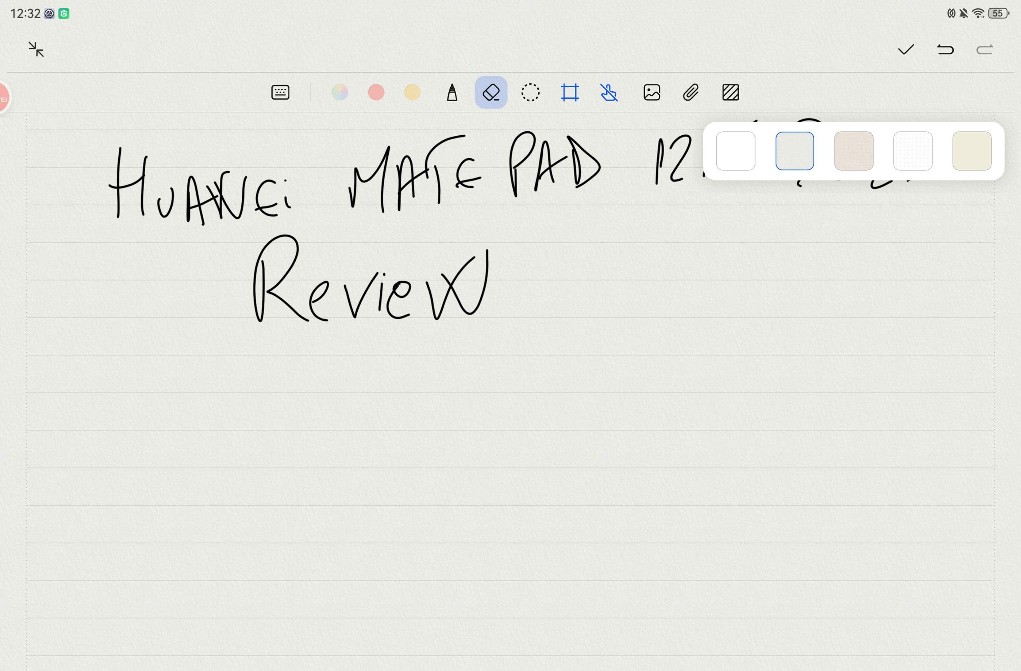
Task: Choose the cream yellow paper background
Action: coord(972,151)
